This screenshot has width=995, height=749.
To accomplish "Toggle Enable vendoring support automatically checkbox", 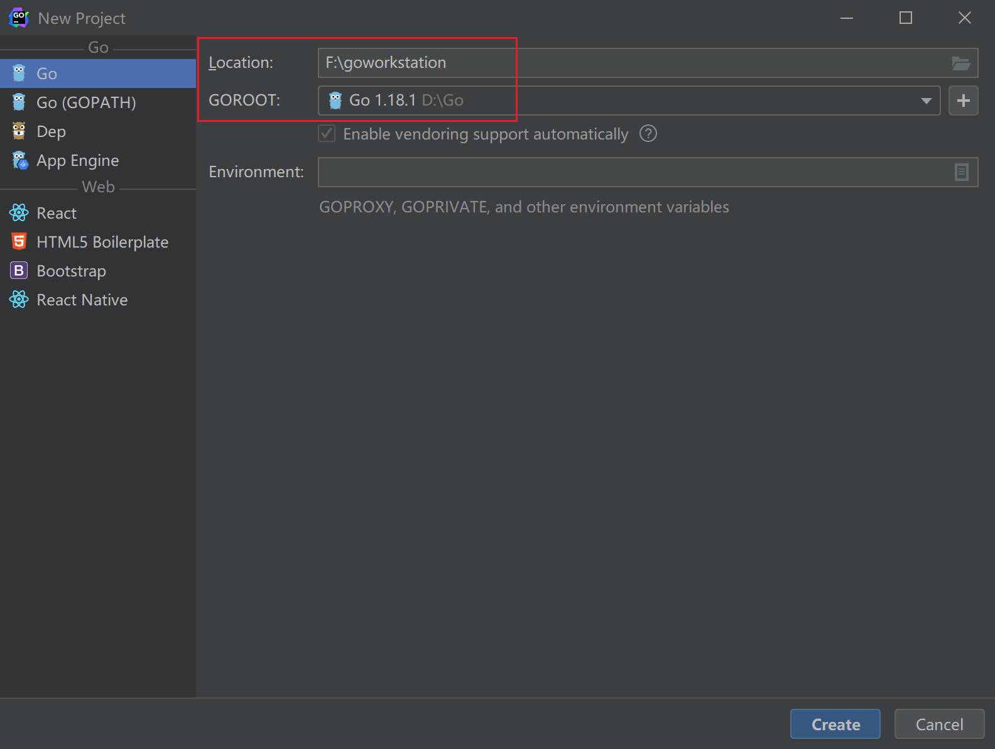I will click(327, 133).
